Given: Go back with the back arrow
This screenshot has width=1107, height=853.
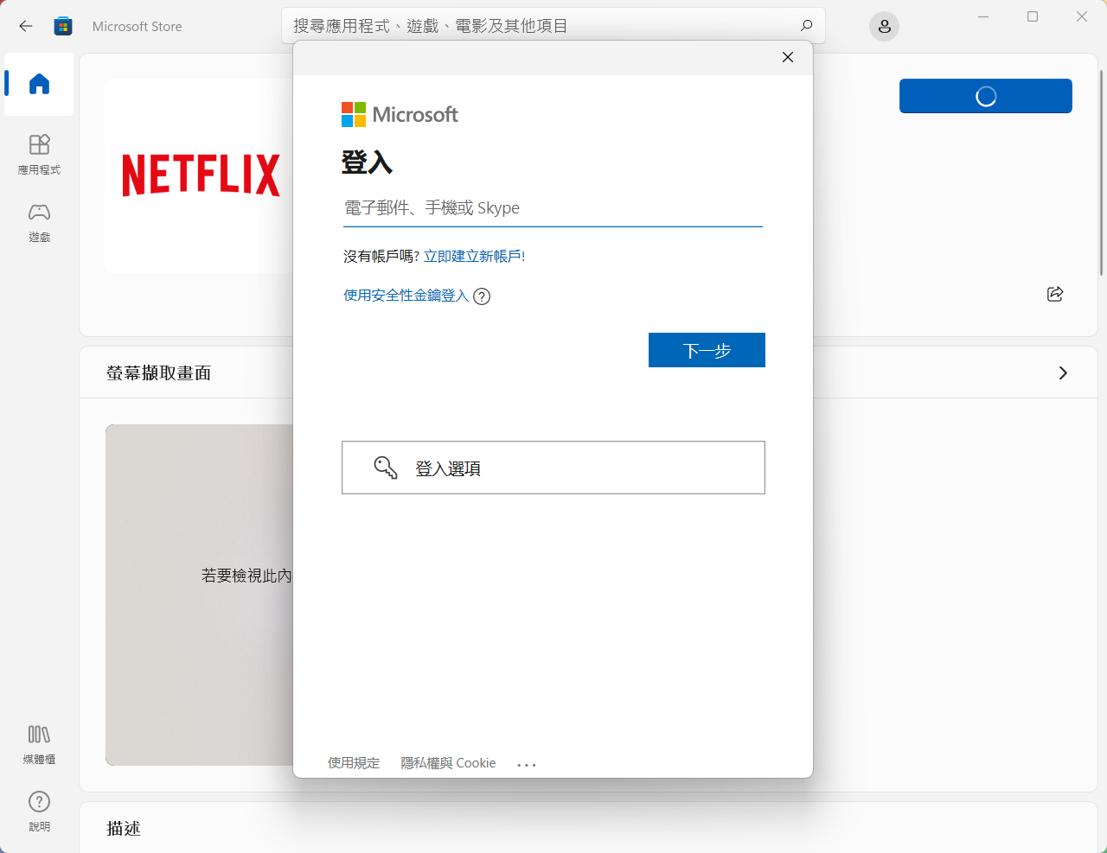Looking at the screenshot, I should click(x=26, y=27).
